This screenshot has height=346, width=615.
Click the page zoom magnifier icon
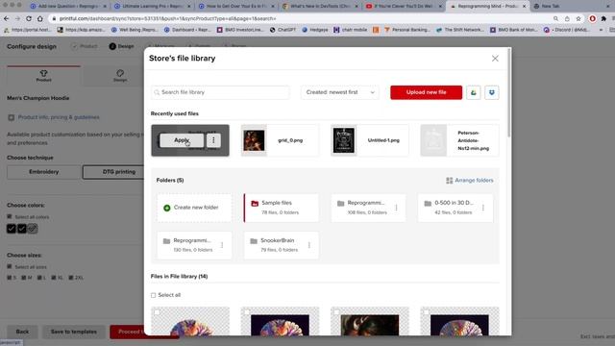(x=555, y=18)
